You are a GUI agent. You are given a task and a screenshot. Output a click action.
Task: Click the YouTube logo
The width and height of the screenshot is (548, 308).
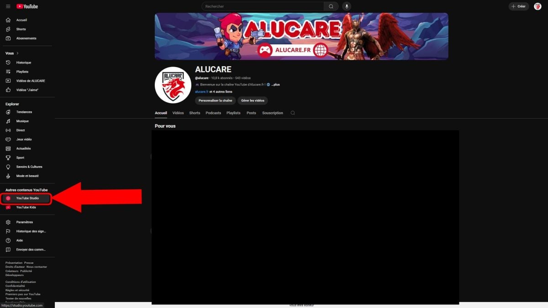[x=27, y=6]
